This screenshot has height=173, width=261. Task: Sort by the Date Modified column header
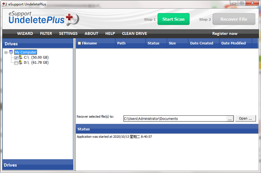(236, 43)
